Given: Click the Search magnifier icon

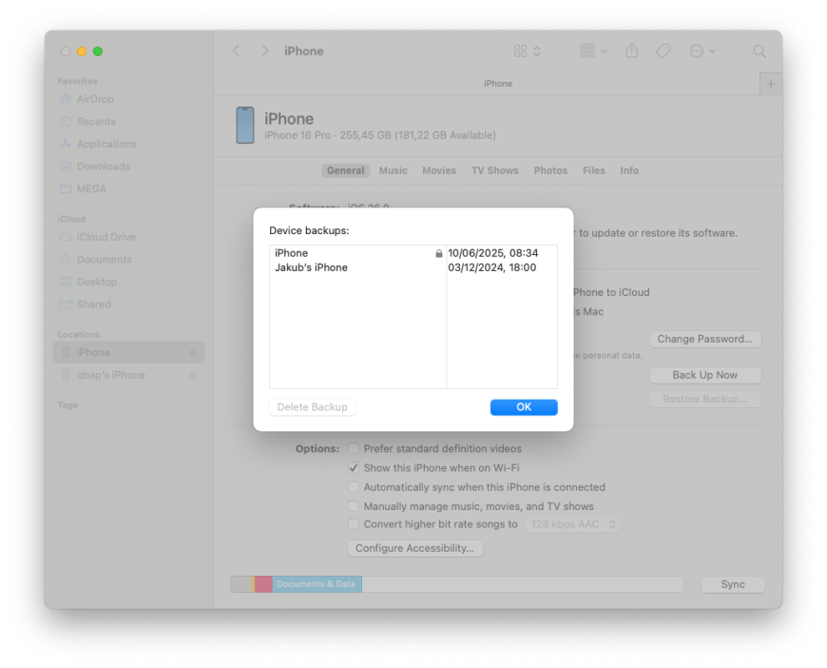Looking at the screenshot, I should [x=759, y=51].
